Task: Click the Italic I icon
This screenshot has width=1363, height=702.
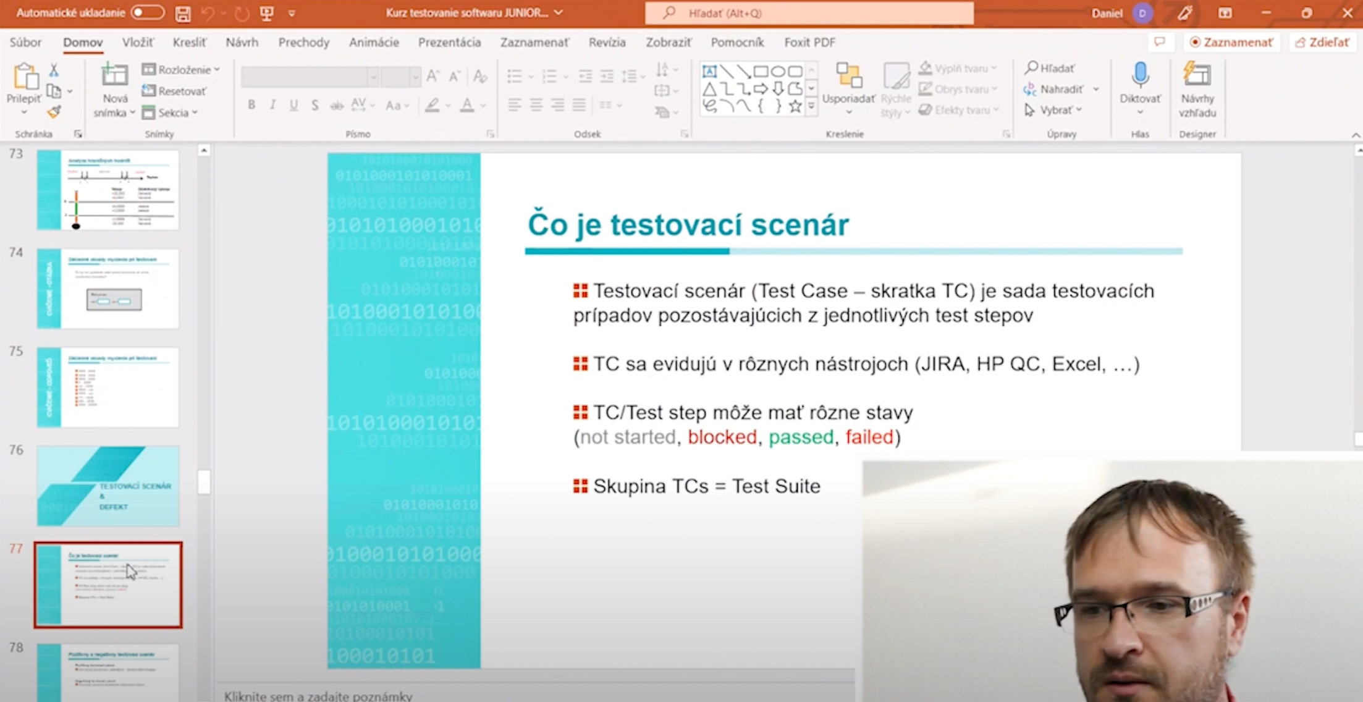Action: tap(272, 105)
